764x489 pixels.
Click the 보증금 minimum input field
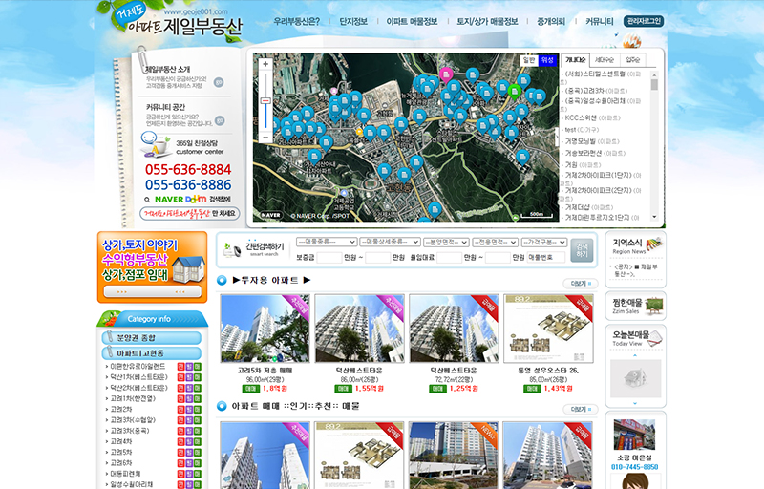tap(329, 258)
